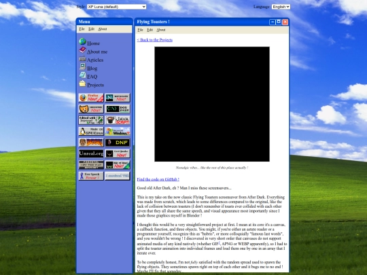
Task: Open the Articles link
Action: [95, 60]
